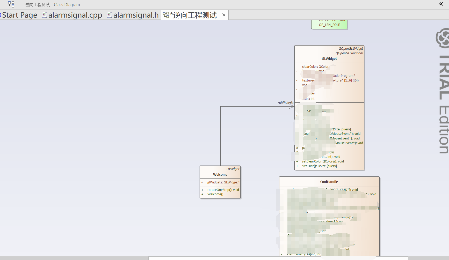Select the Welcome class title
Viewport: 449px width, 260px height.
[220, 175]
